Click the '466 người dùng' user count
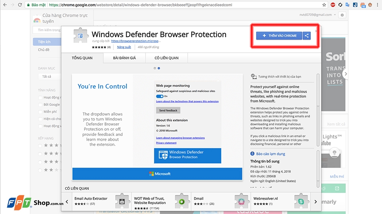Viewport: 382px width, 214px height. [148, 47]
